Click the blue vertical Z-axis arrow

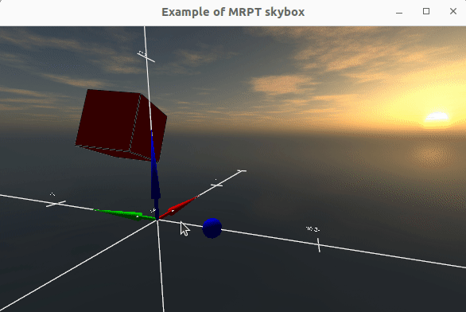coord(155,175)
